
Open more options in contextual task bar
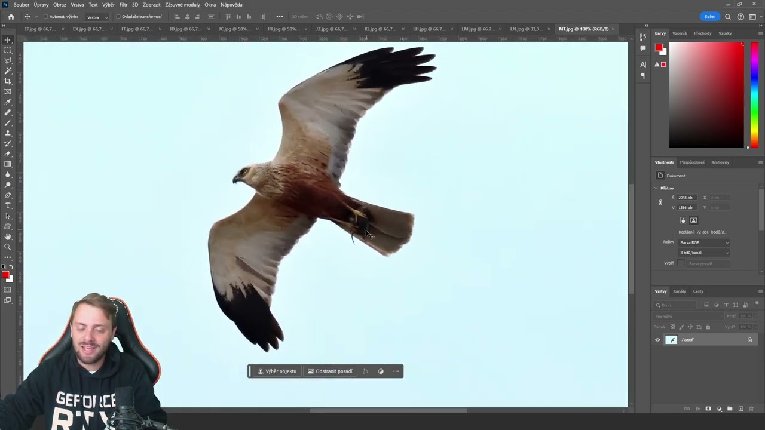point(396,371)
